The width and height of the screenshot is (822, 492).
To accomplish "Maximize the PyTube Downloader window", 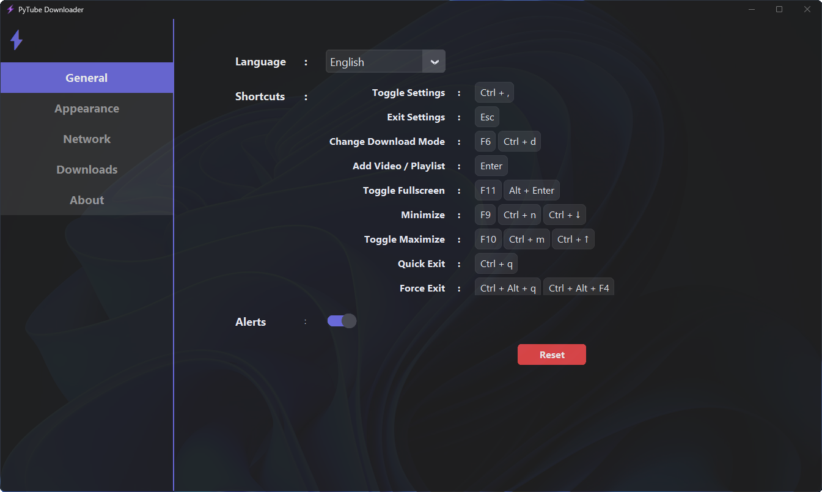I will [779, 9].
